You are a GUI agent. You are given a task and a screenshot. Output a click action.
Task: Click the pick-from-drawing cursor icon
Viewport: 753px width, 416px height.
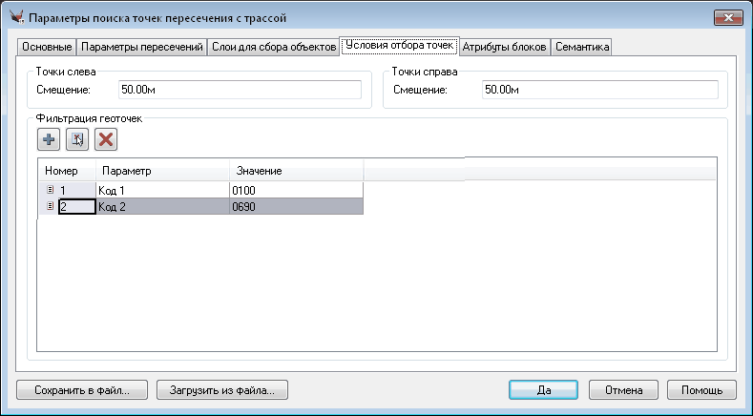coord(77,139)
